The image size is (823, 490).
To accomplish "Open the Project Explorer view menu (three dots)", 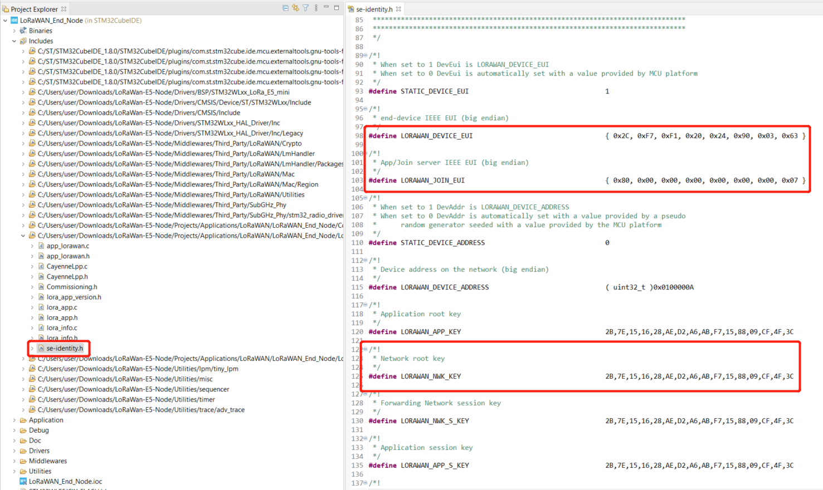I will 316,8.
